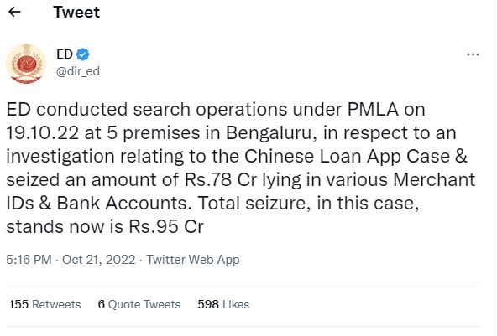
Task: Click the Rs.78 Cr amount in the tweet
Action: tap(221, 179)
